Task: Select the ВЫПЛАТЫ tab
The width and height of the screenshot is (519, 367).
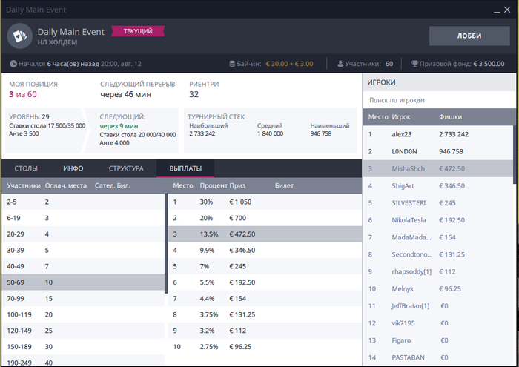Action: tap(185, 168)
